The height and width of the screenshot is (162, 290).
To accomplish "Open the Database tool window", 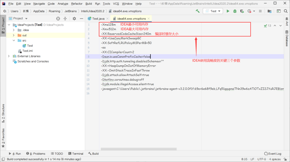I will (x=287, y=38).
